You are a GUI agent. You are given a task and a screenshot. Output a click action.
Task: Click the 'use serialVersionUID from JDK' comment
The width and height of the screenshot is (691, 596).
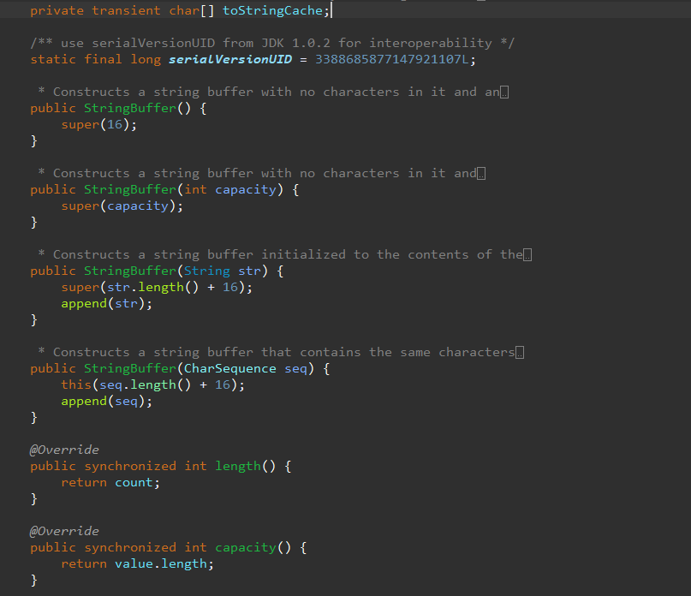(272, 43)
